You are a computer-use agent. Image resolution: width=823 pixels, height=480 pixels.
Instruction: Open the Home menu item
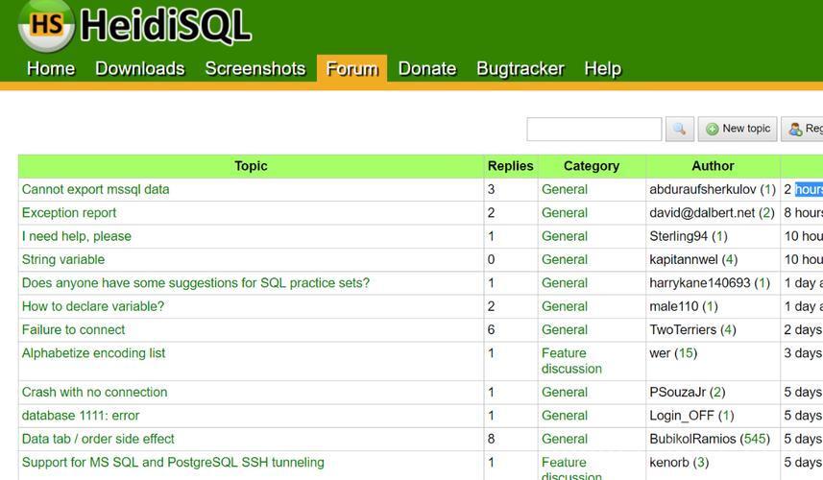coord(51,69)
